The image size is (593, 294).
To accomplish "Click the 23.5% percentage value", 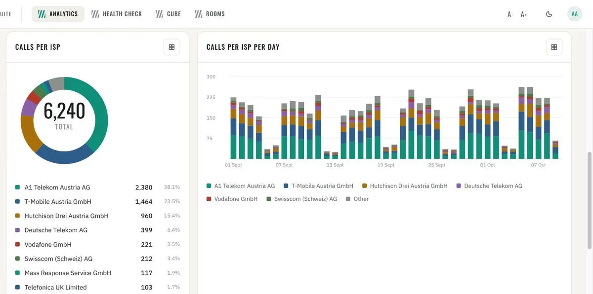I will coord(172,202).
